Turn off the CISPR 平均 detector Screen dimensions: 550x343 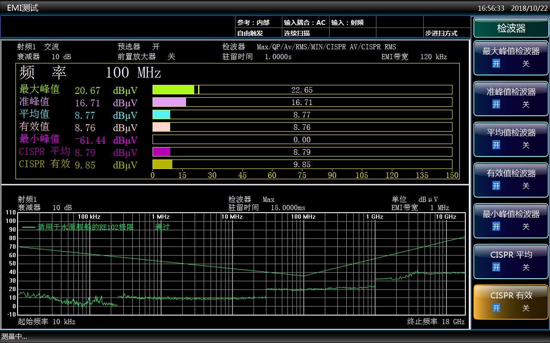(x=526, y=268)
